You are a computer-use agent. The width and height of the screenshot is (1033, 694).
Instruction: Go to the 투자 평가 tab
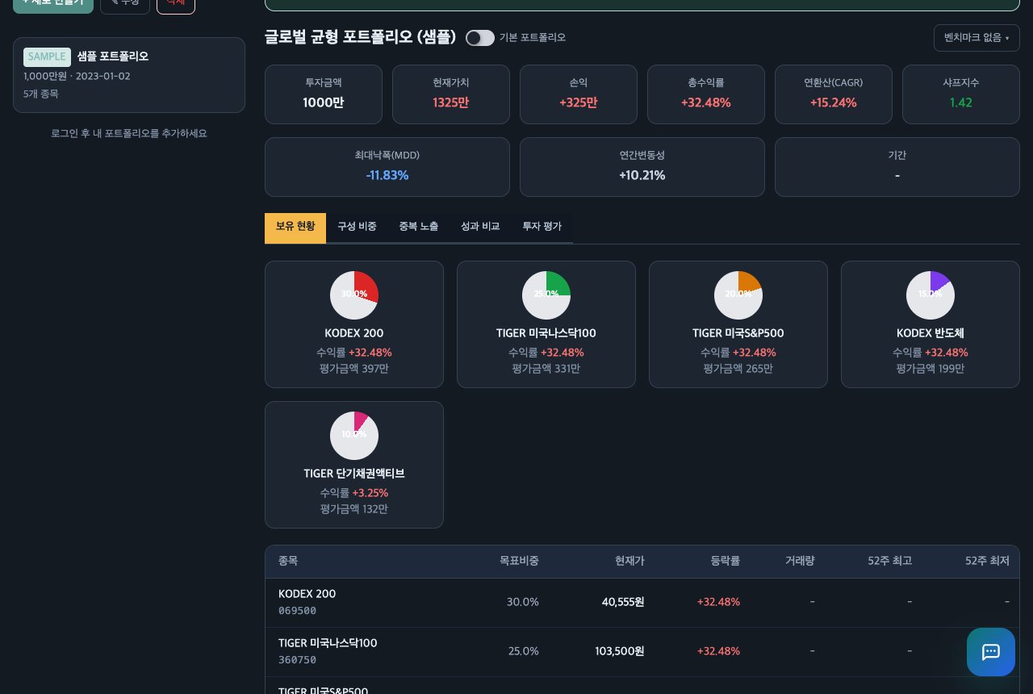coord(542,227)
